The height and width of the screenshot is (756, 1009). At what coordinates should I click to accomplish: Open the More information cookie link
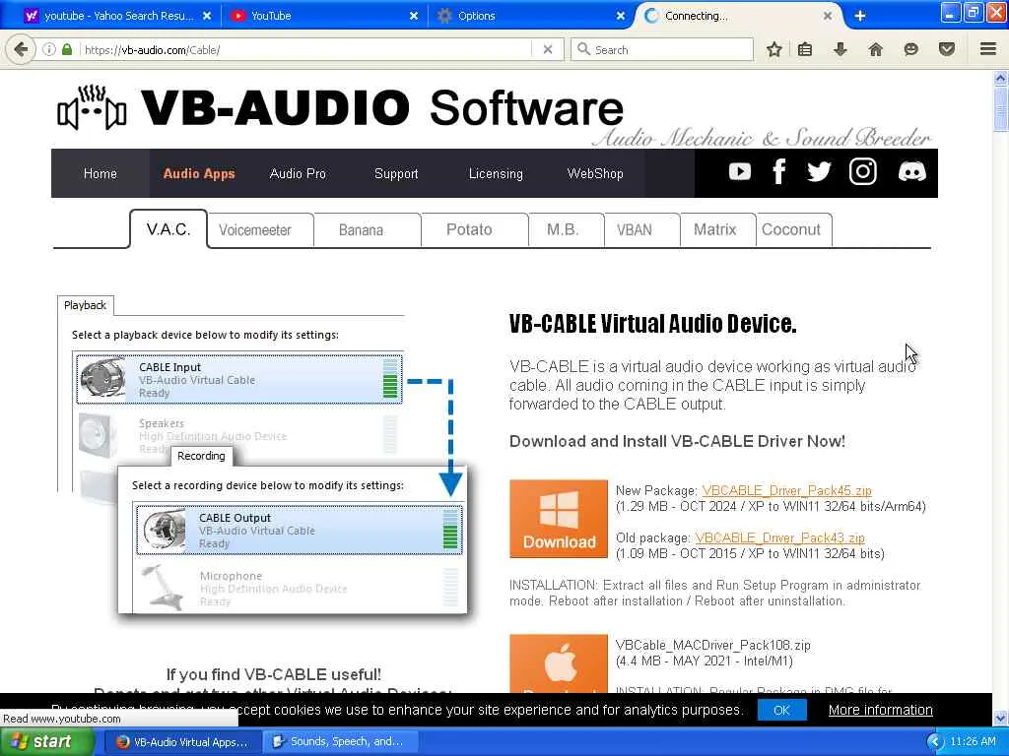pyautogui.click(x=880, y=710)
